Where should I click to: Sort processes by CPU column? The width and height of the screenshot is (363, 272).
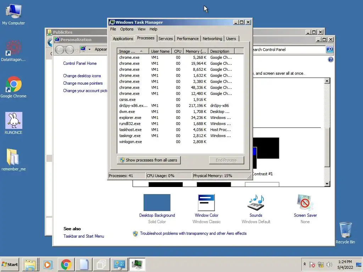click(x=178, y=51)
